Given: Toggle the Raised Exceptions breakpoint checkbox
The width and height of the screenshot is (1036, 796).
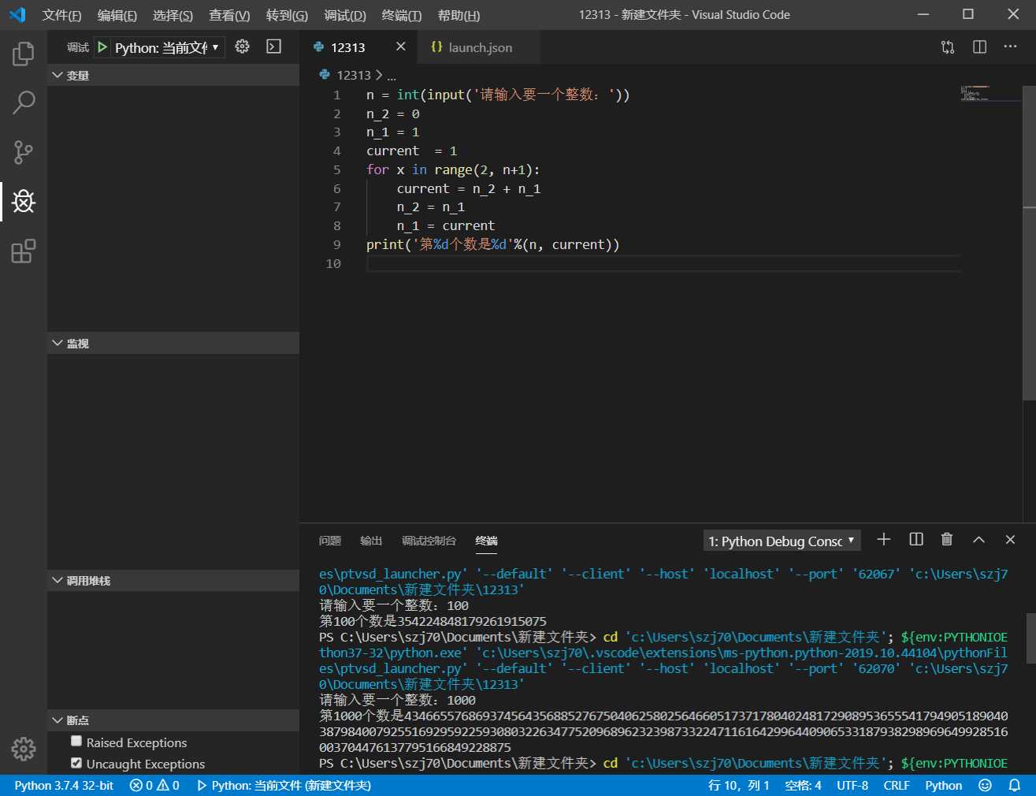Looking at the screenshot, I should click(x=76, y=742).
